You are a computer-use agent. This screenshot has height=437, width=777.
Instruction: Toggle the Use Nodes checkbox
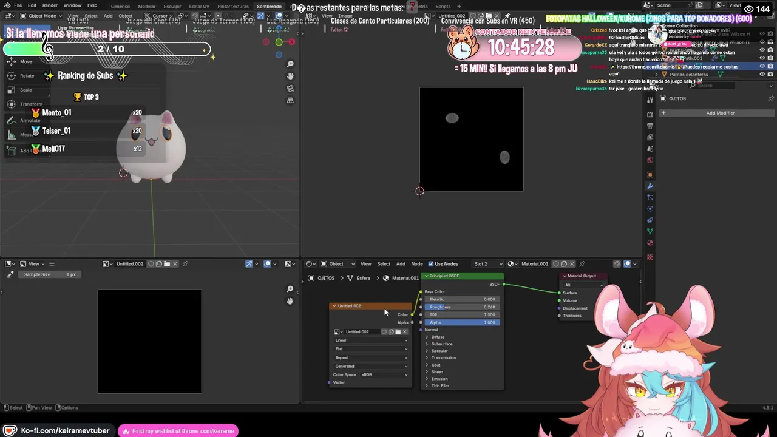coord(431,263)
